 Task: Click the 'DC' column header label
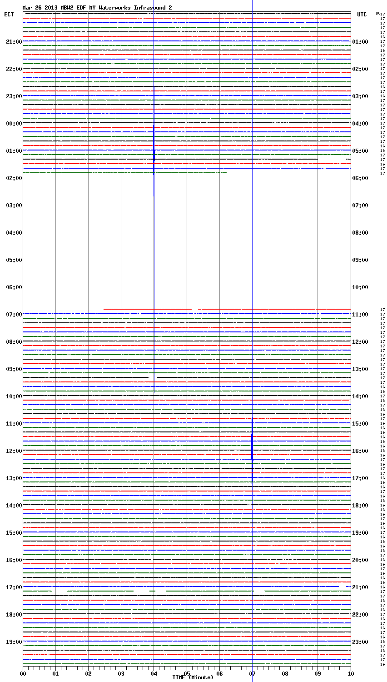[378, 13]
